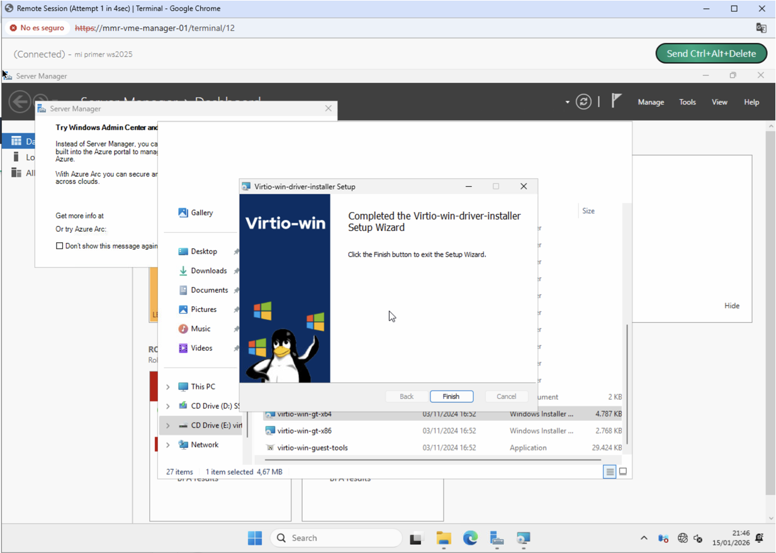
Task: Refresh Server Manager using the refresh icon
Action: [x=583, y=101]
